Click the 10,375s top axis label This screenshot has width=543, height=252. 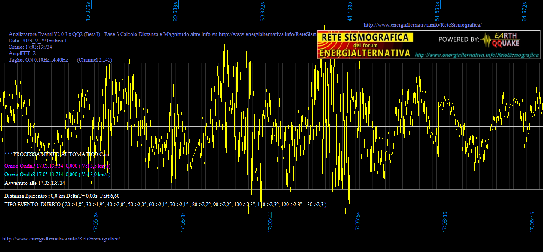click(88, 12)
